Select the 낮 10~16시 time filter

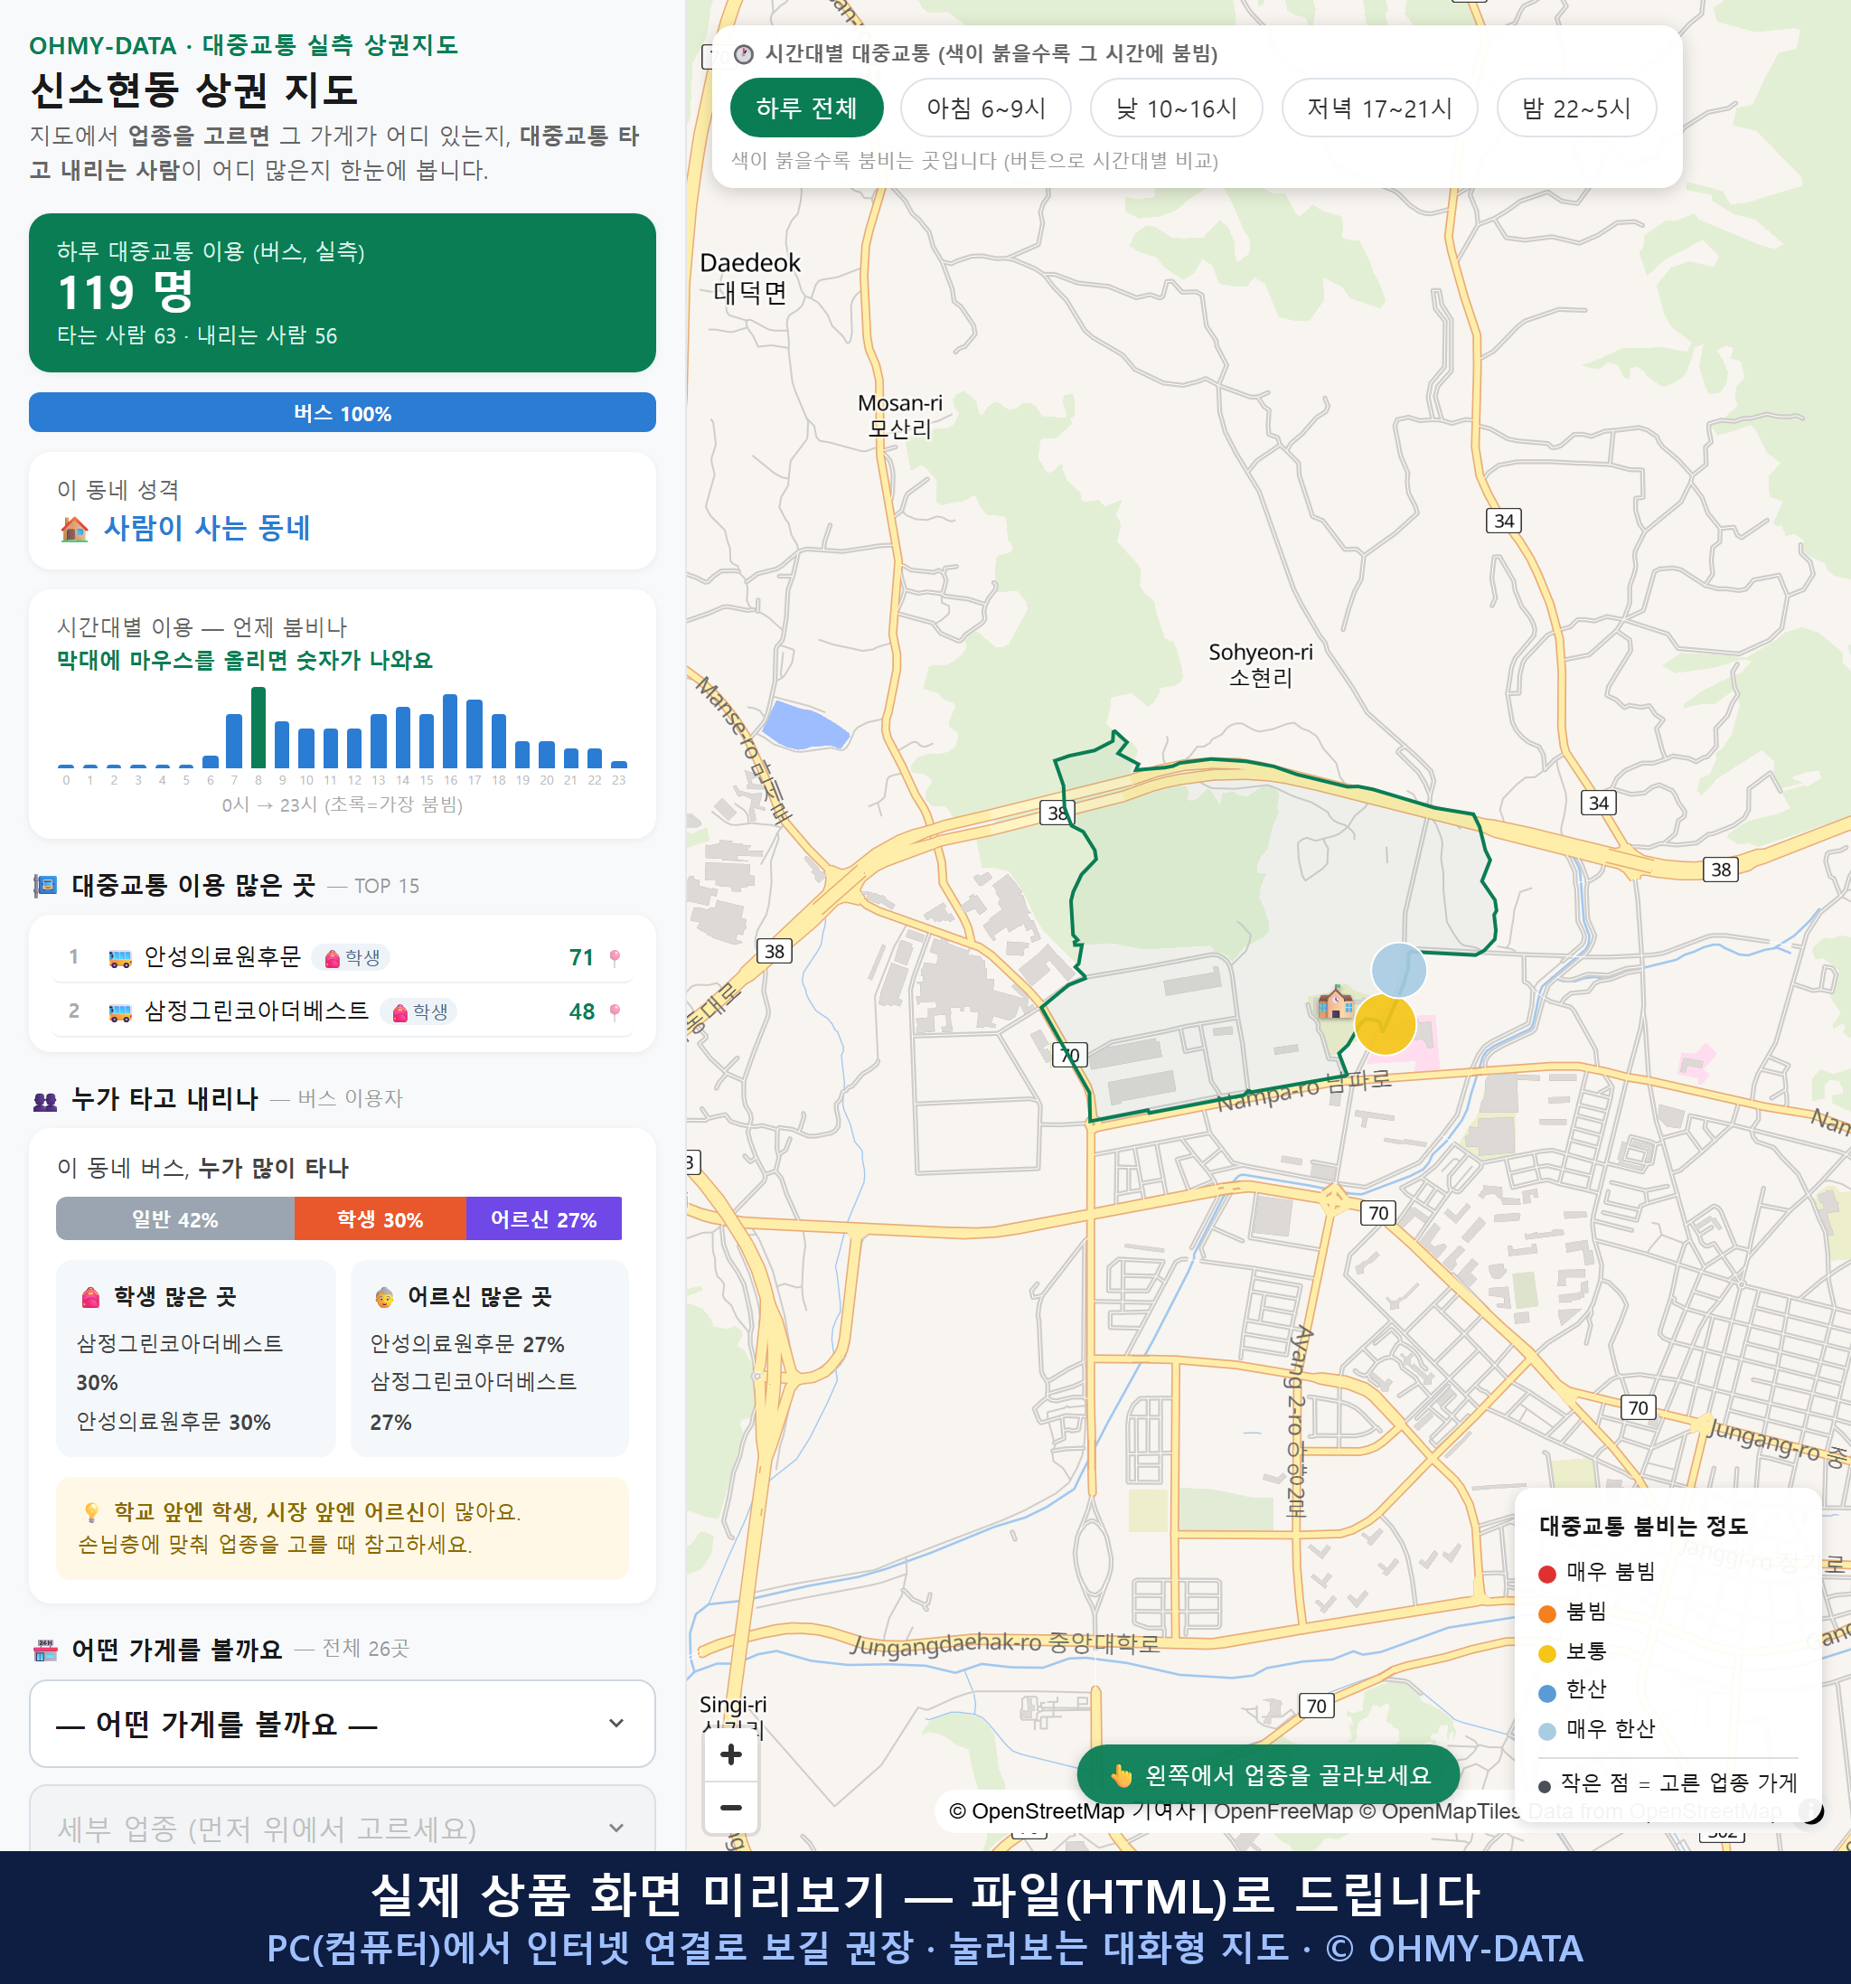coord(1177,108)
